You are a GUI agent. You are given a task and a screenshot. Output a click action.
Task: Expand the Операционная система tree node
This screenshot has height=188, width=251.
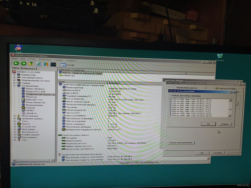click(x=14, y=80)
